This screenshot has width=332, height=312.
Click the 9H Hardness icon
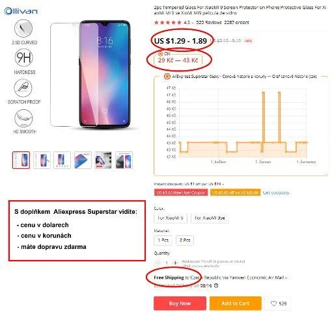pyautogui.click(x=23, y=57)
